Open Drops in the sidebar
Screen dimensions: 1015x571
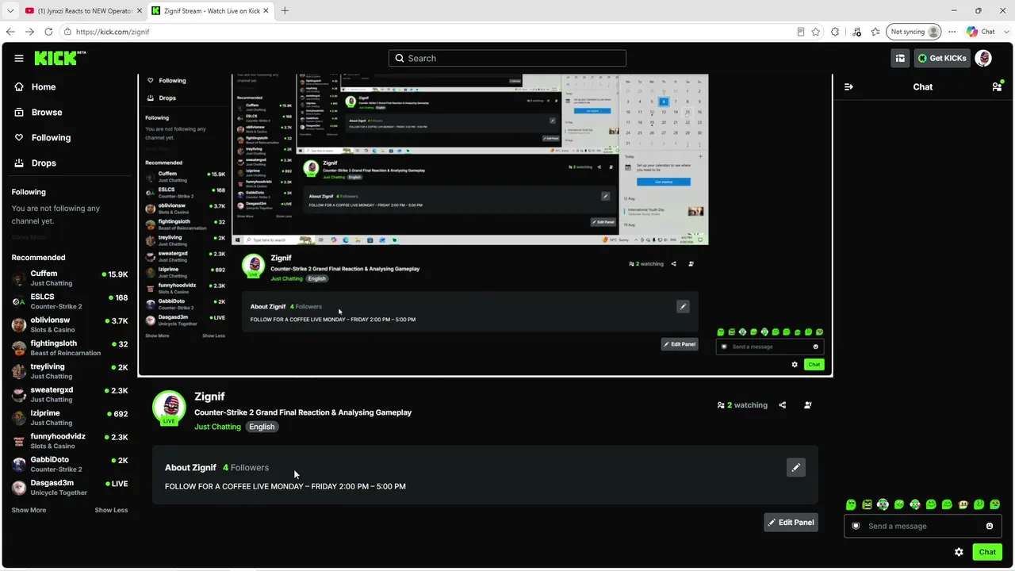pos(44,163)
